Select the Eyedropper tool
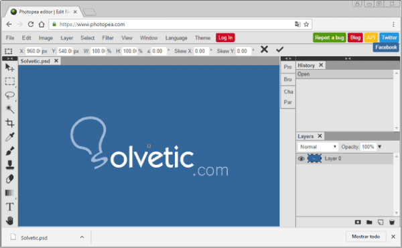Screen dimensions: 402x248 click(x=10, y=137)
